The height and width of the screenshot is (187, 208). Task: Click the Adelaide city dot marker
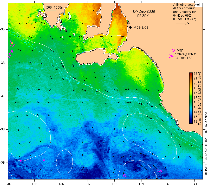tap(131, 27)
